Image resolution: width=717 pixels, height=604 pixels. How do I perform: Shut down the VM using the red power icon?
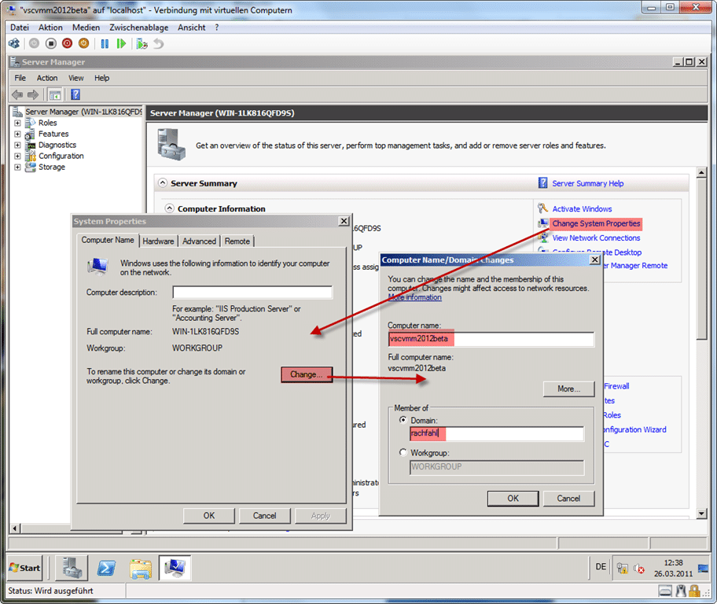pyautogui.click(x=68, y=43)
